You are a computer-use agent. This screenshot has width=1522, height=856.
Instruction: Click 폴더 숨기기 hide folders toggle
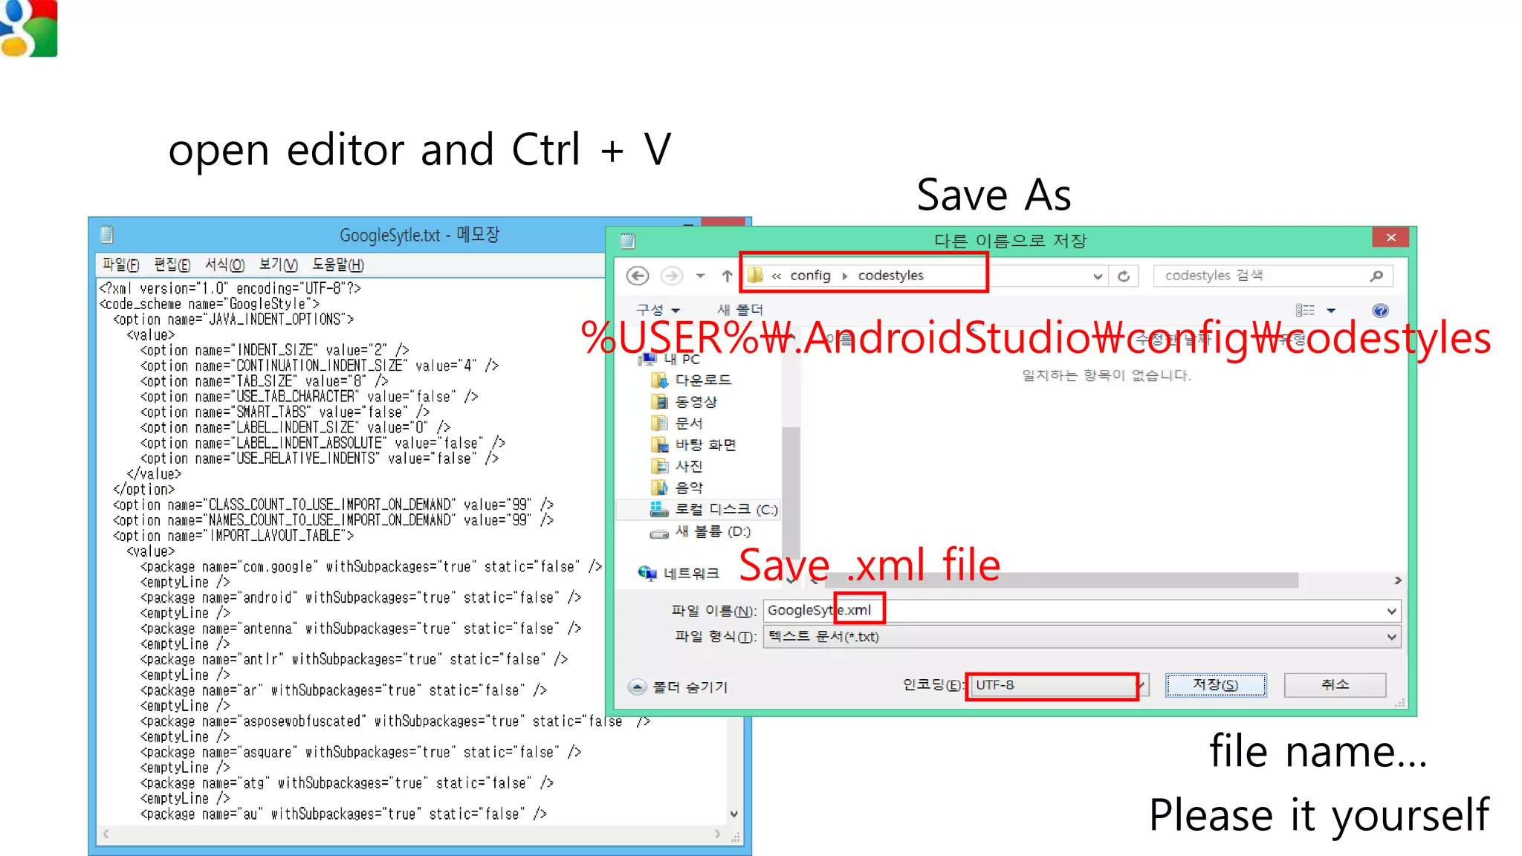[x=678, y=687]
